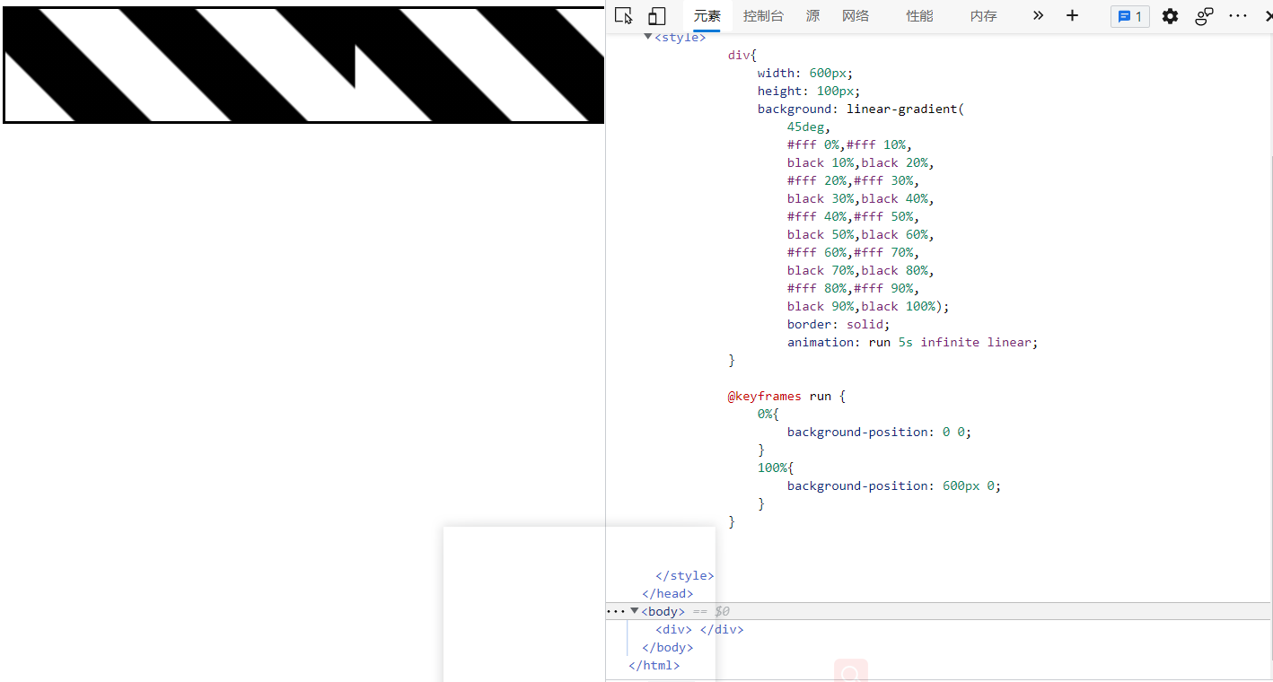This screenshot has height=682, width=1273.
Task: Click '#fff 20%,#fff 30%,' line
Action: click(853, 180)
